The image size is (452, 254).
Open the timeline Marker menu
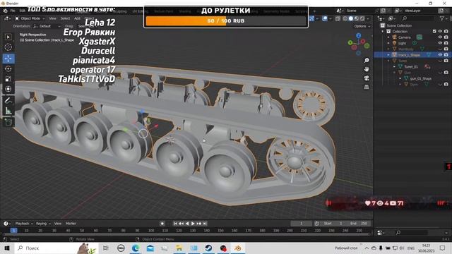click(x=71, y=224)
